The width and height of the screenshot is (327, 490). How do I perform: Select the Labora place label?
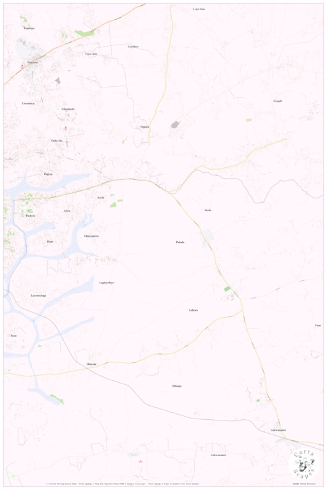click(194, 310)
